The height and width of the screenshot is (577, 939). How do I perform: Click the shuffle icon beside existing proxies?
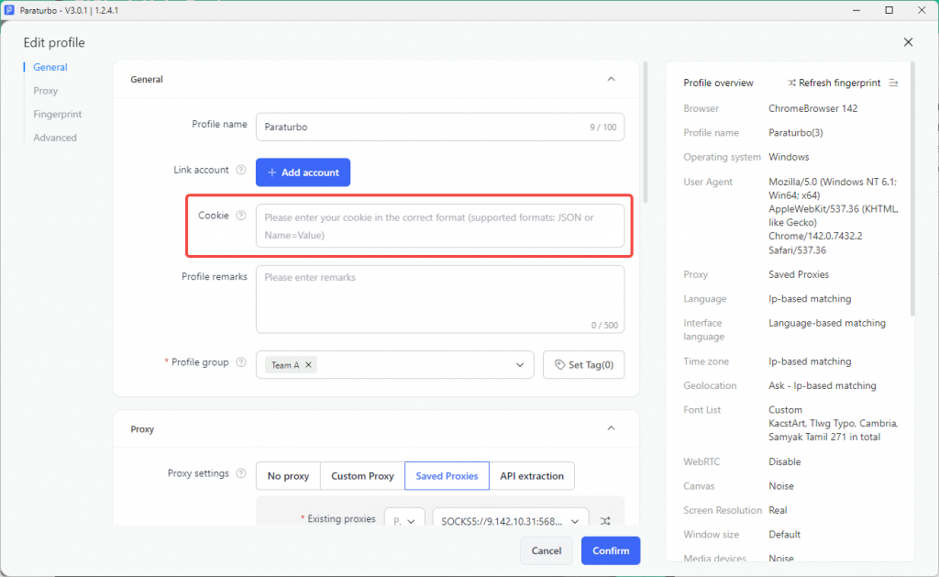pyautogui.click(x=605, y=521)
